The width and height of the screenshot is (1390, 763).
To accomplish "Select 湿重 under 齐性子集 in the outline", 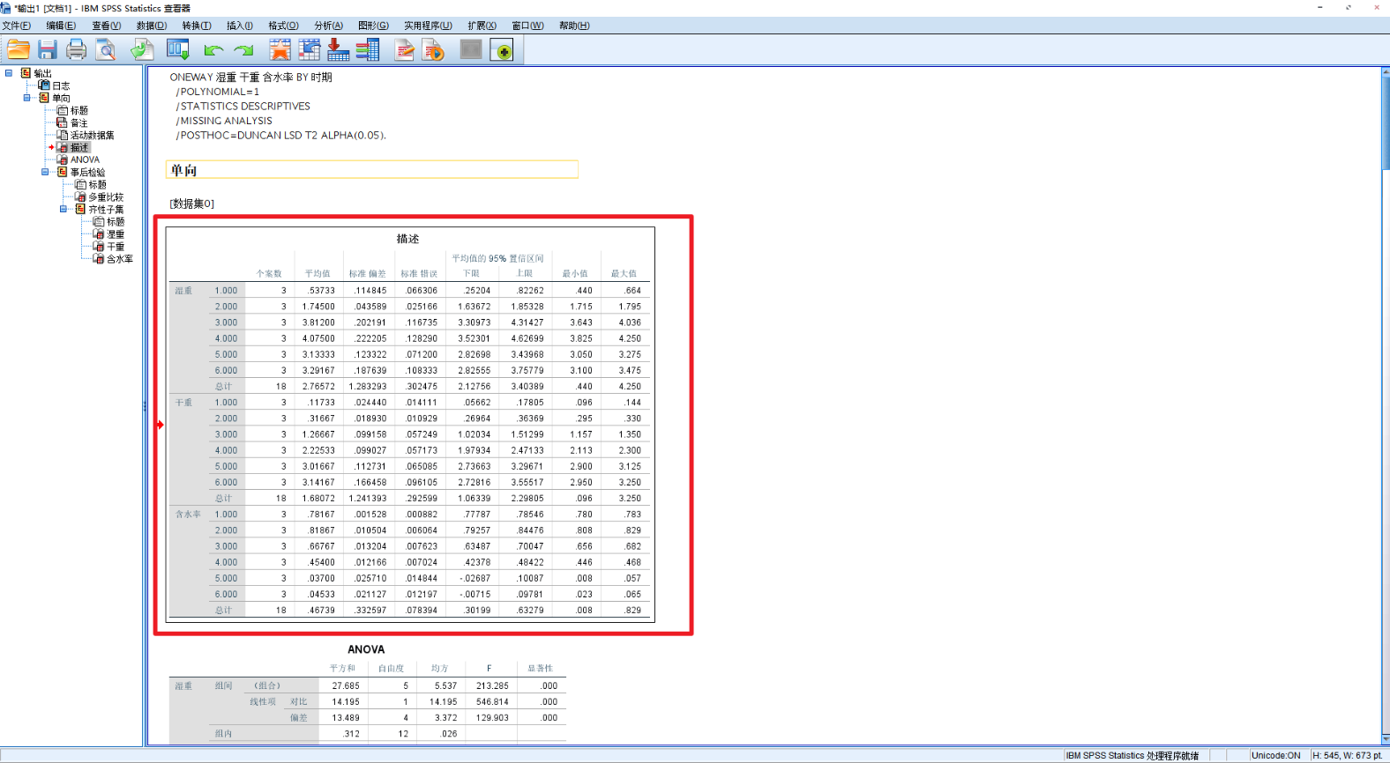I will point(116,233).
